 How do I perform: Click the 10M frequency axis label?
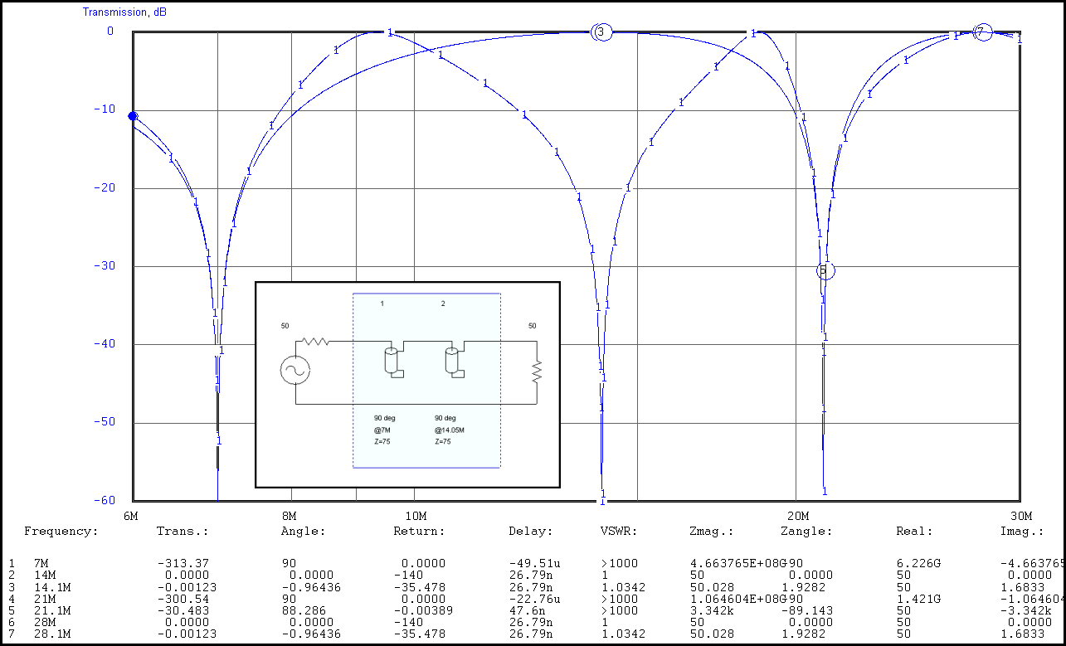tap(415, 515)
